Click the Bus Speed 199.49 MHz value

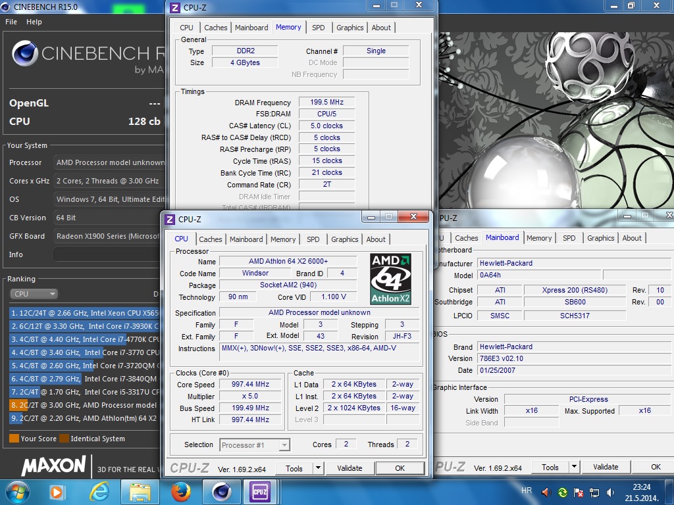coord(250,408)
